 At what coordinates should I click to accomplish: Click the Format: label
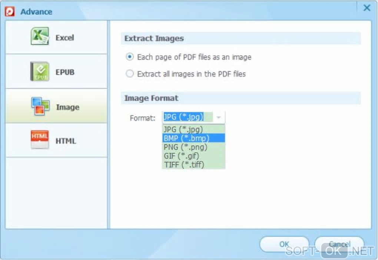(x=143, y=118)
